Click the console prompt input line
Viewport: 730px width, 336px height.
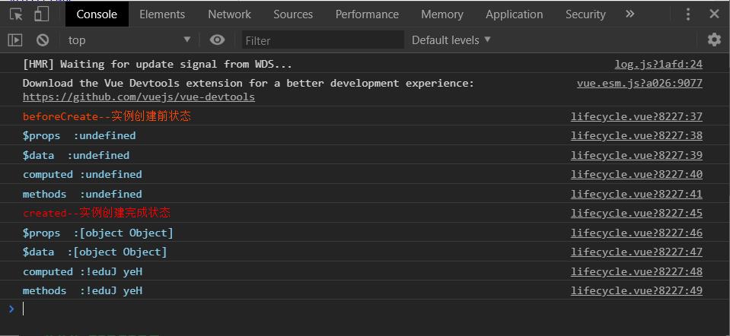(x=304, y=308)
